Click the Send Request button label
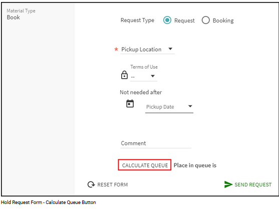 253,185
